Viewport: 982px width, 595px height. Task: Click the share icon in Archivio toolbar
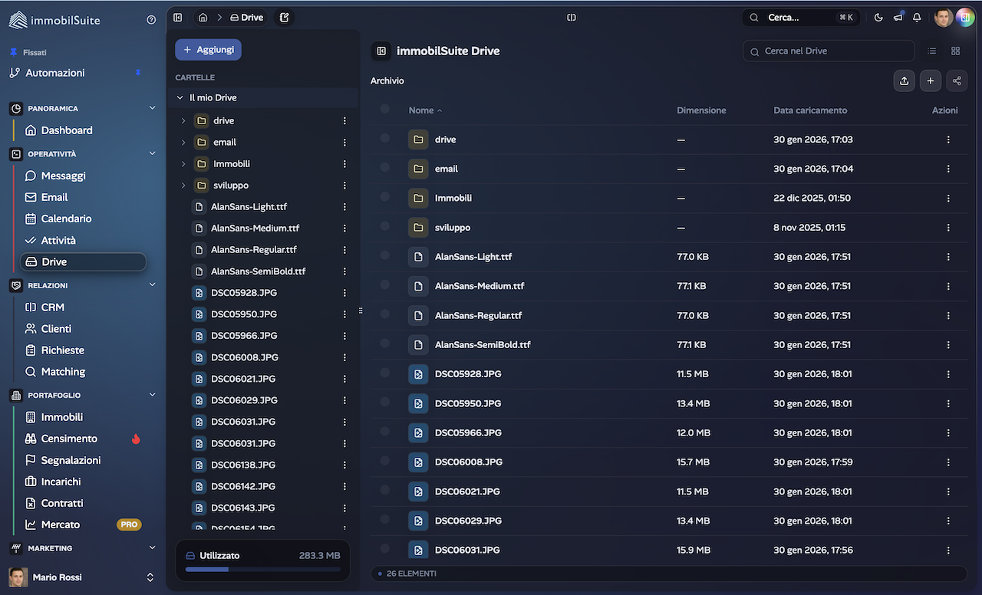click(956, 81)
